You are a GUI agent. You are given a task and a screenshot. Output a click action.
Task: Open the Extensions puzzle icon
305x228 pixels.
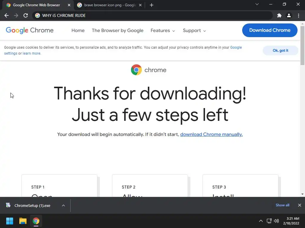pyautogui.click(x=279, y=15)
